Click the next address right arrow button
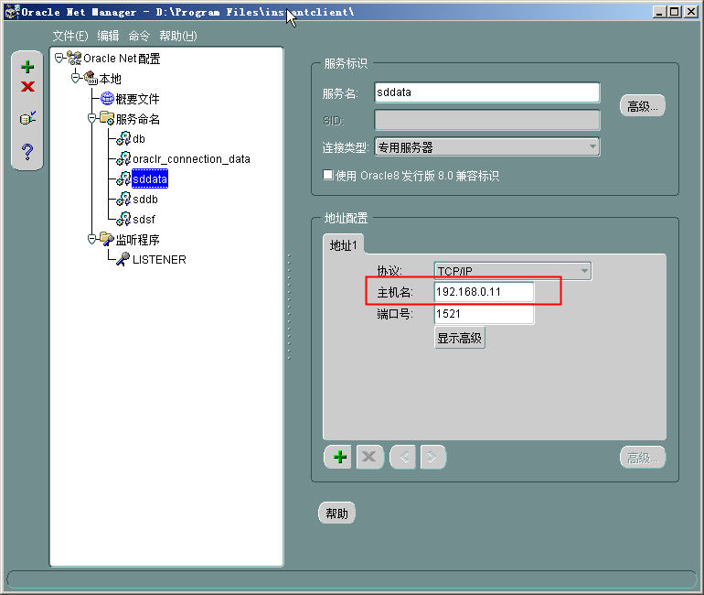Screen dimensions: 704x595 point(432,457)
